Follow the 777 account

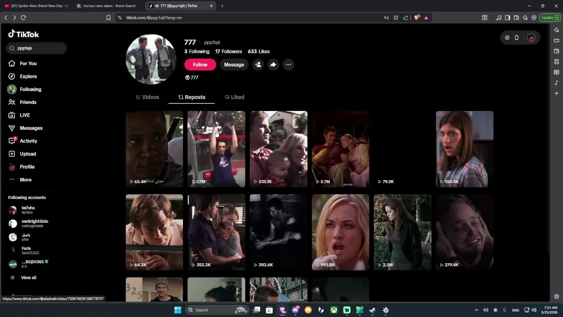click(x=200, y=65)
